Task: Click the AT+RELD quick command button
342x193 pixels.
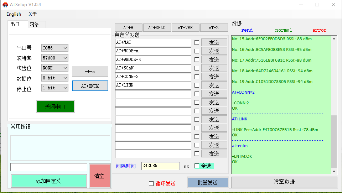Action: coord(157,28)
